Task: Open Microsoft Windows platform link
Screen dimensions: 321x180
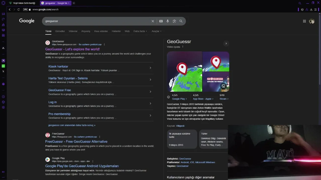Action: [205, 162]
